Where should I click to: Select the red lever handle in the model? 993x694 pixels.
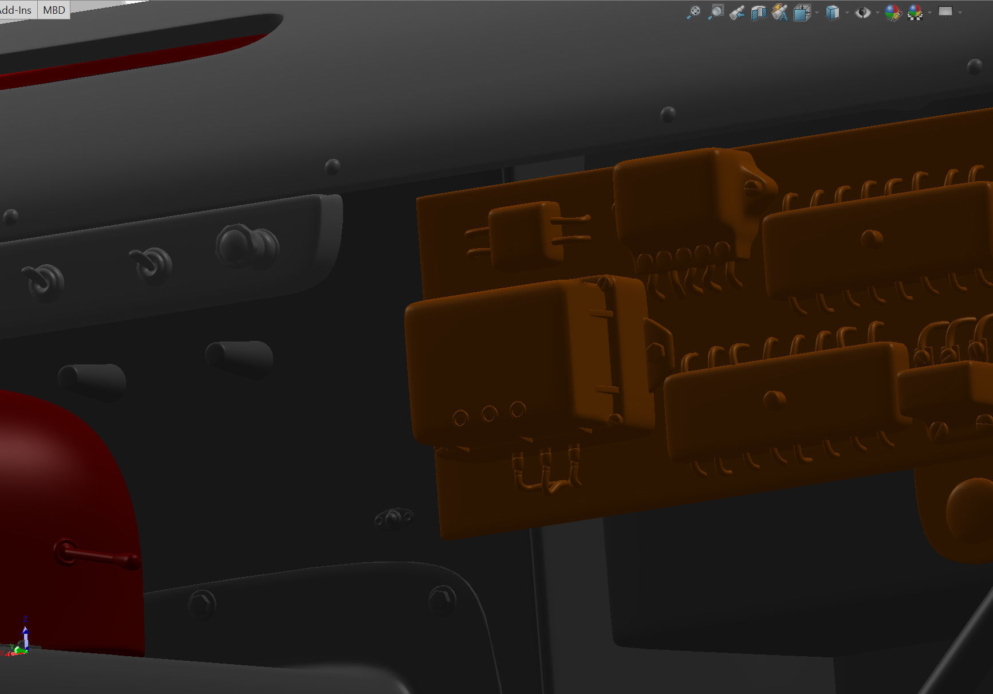pyautogui.click(x=96, y=555)
